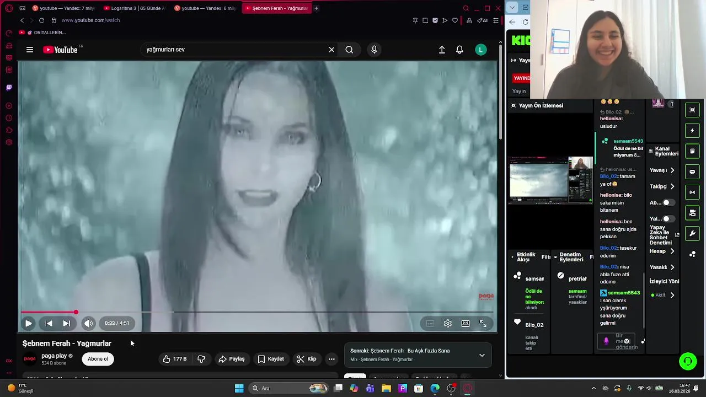This screenshot has width=706, height=397.
Task: Click the progress bar scrubber dot
Action: (76, 312)
